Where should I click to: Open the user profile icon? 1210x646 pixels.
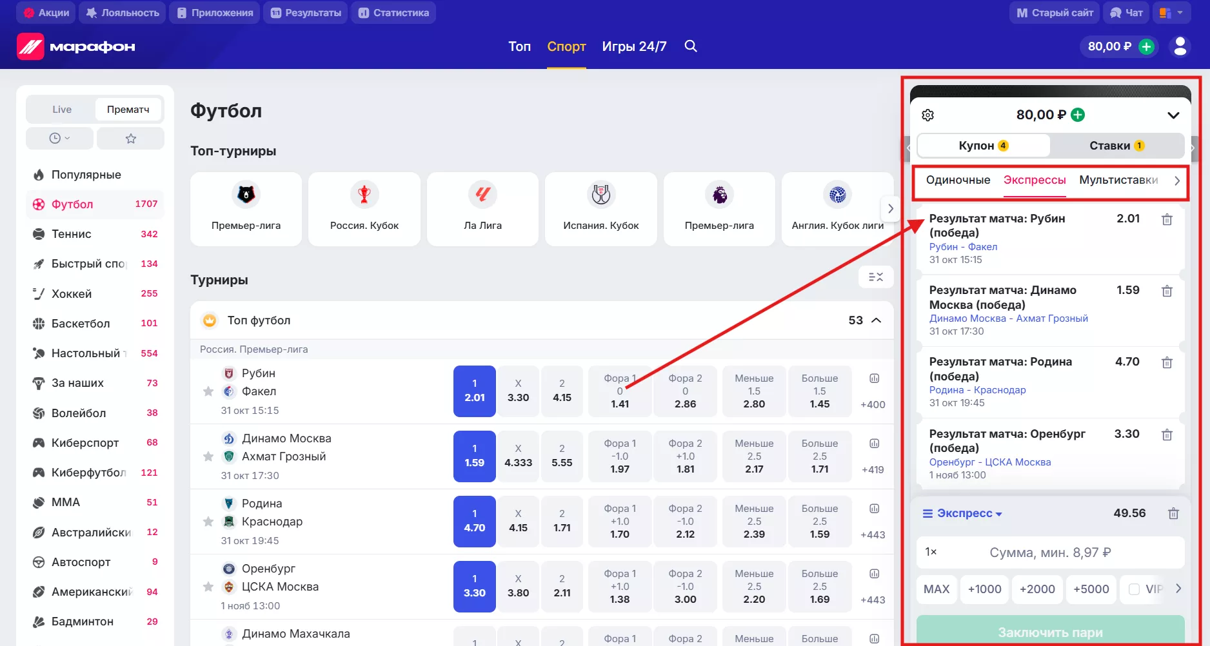click(1180, 46)
